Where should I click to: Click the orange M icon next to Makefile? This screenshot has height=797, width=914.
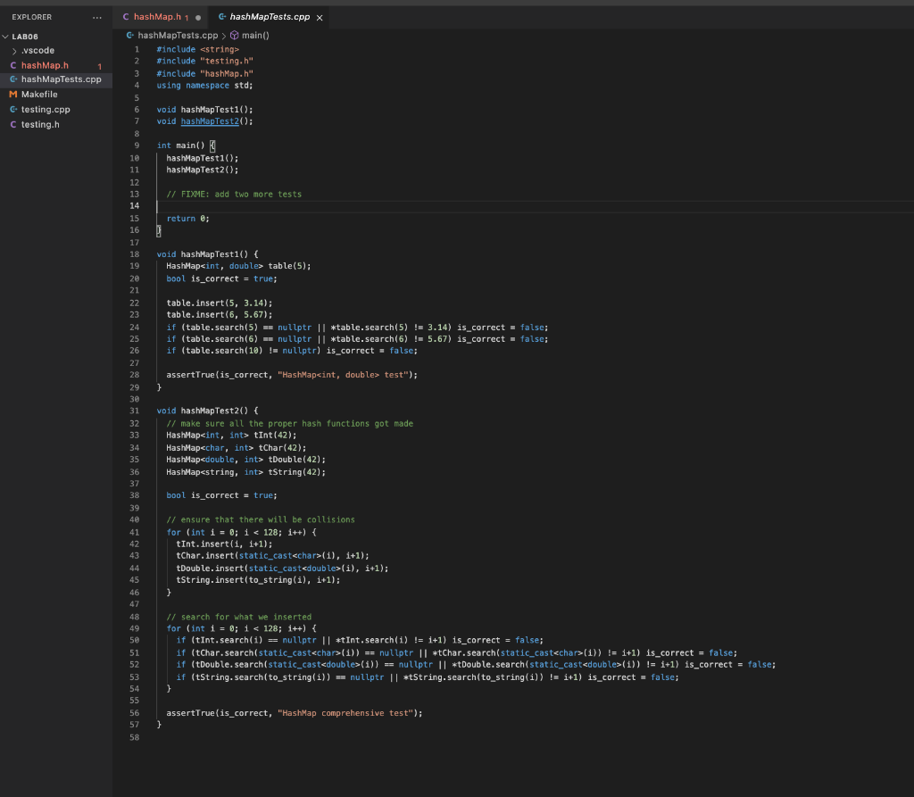(x=13, y=95)
